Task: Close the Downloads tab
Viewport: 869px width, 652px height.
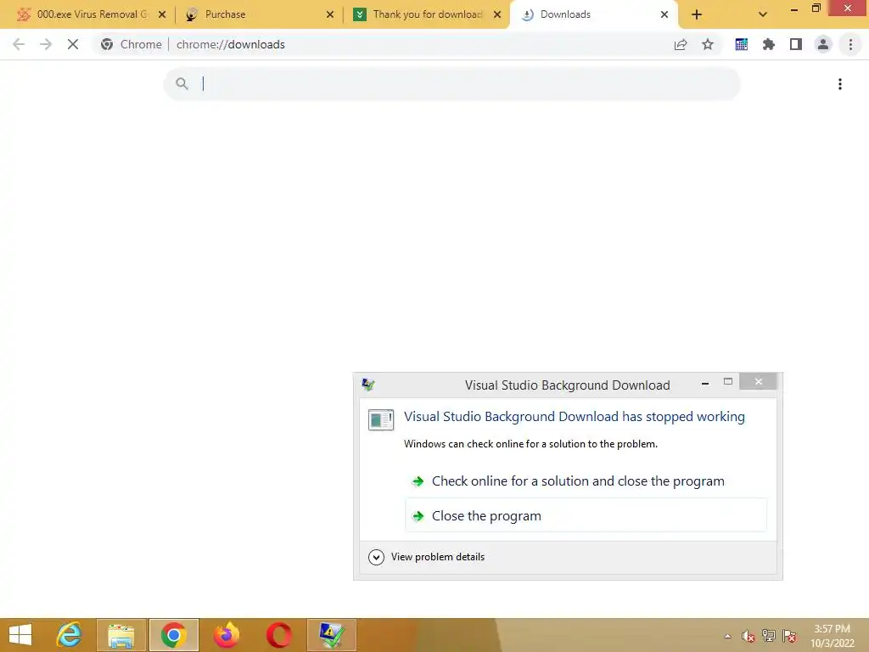Action: click(664, 14)
